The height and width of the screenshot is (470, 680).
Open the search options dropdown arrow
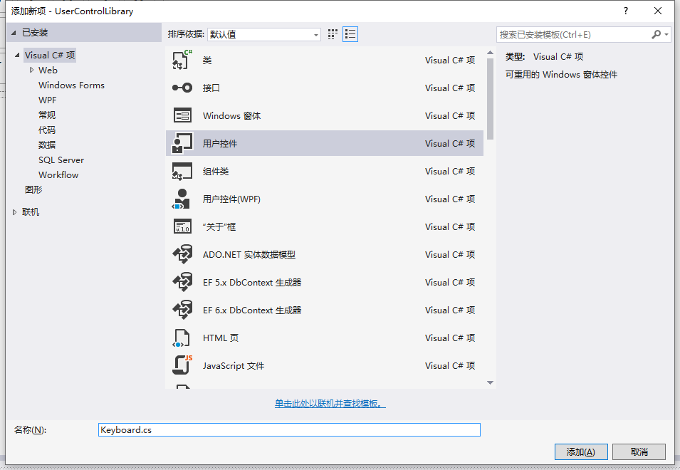[x=666, y=34]
